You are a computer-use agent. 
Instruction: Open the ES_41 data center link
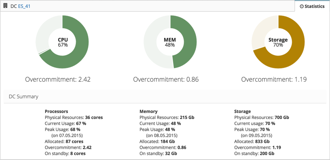click(x=23, y=6)
